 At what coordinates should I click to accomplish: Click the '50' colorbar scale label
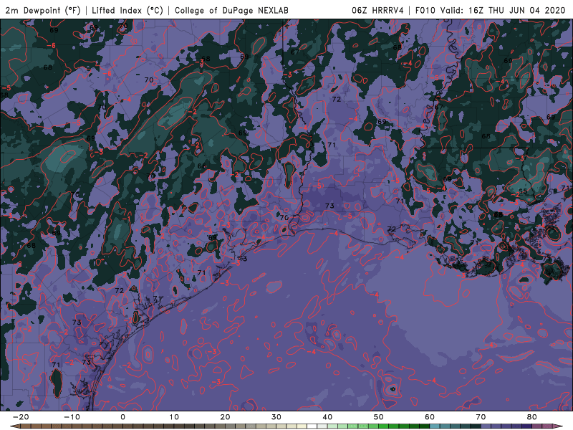coord(379,417)
